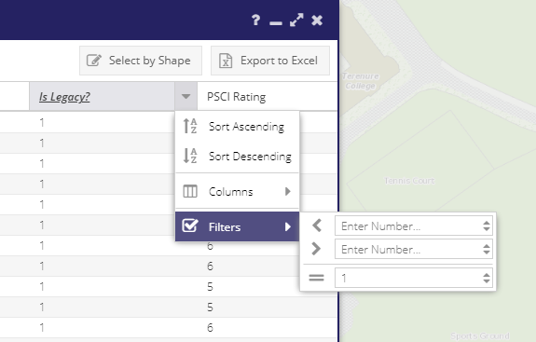
Task: Click the greater-than filter icon
Action: (x=317, y=249)
